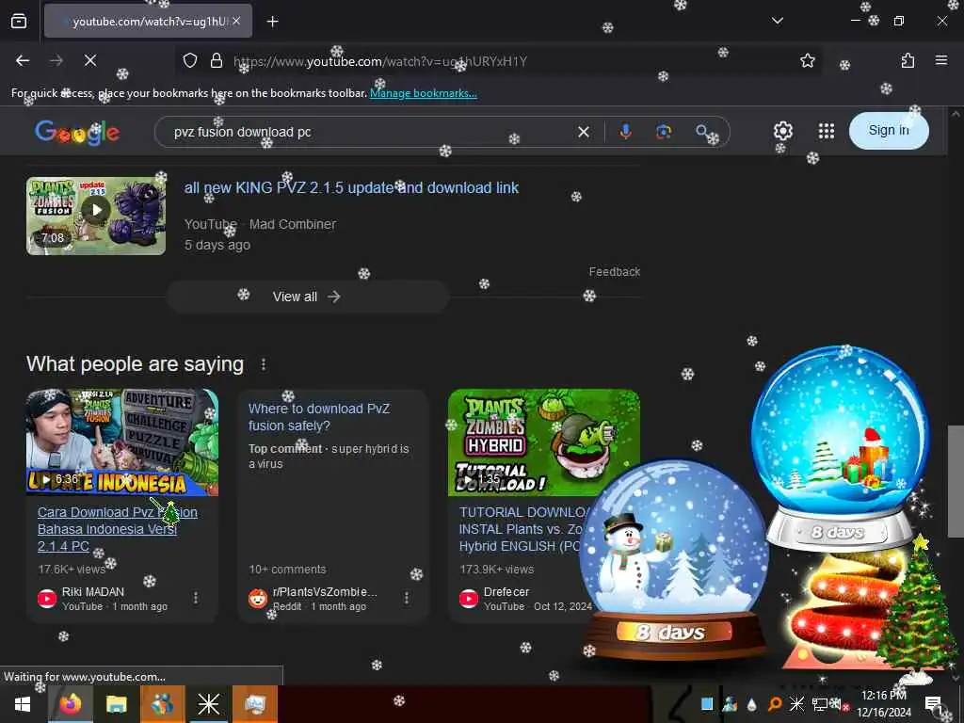Play the Plants Zombies Hybrid tutorial thumbnail

pos(543,442)
